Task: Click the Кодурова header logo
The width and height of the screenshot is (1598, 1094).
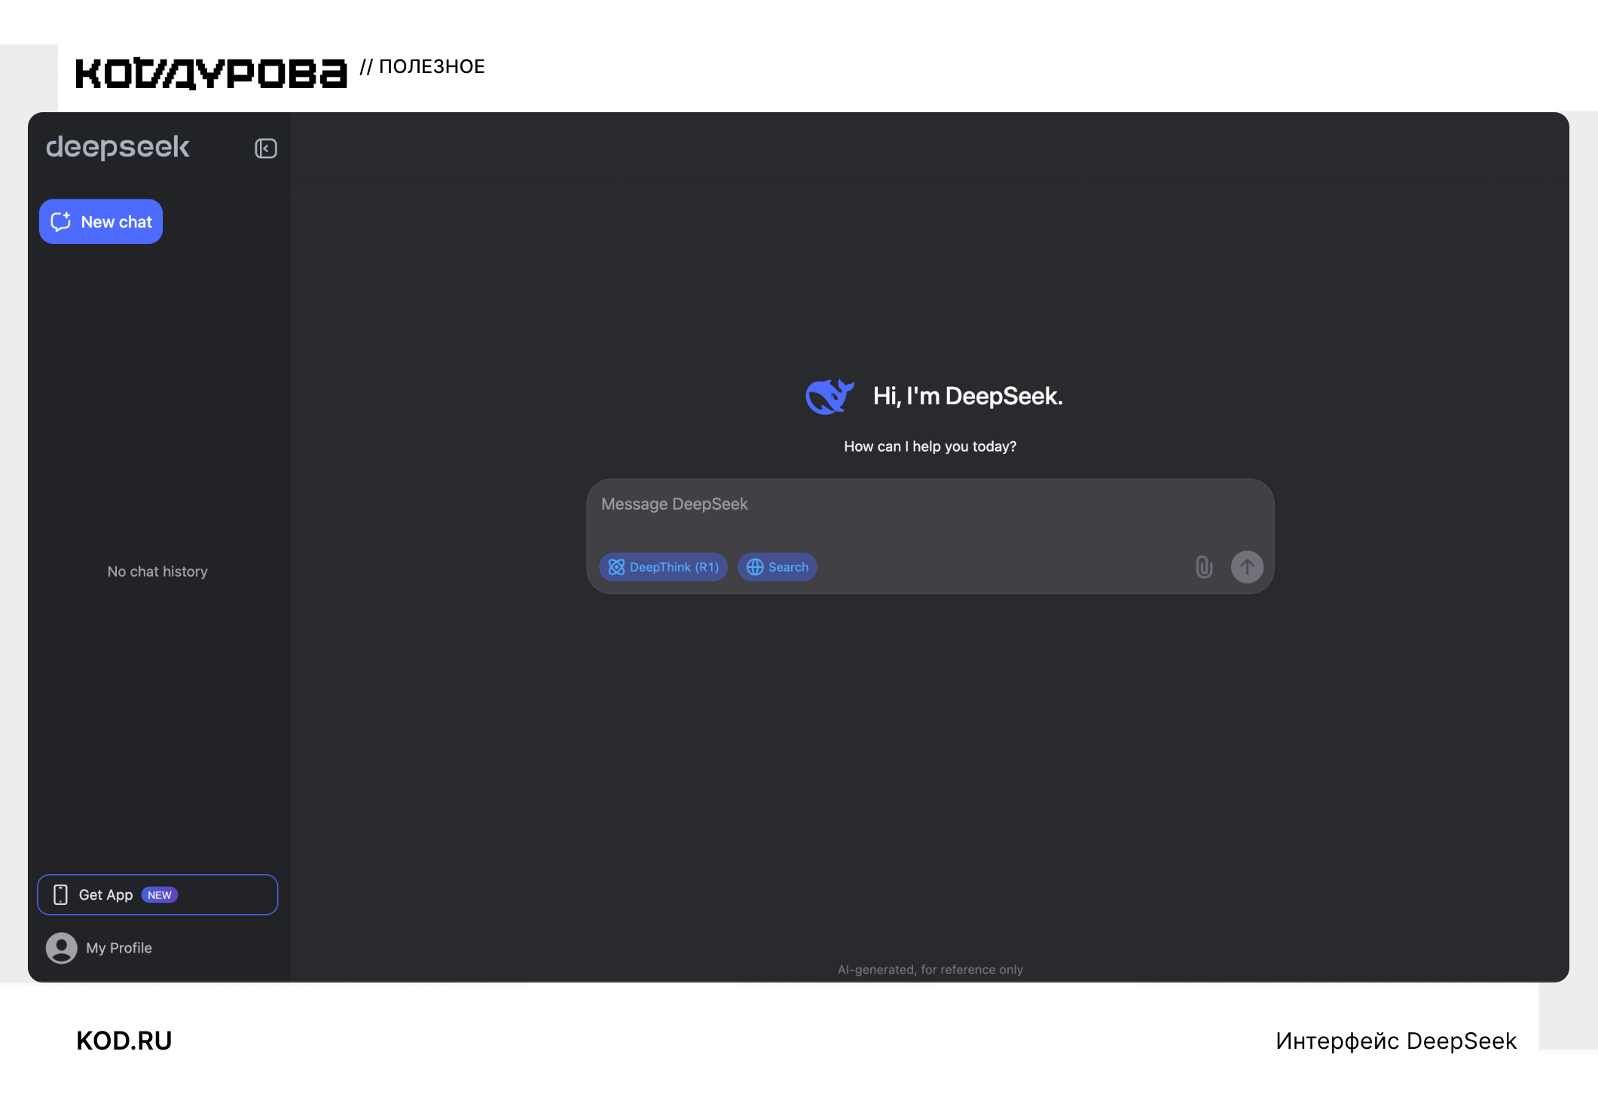Action: 211,73
